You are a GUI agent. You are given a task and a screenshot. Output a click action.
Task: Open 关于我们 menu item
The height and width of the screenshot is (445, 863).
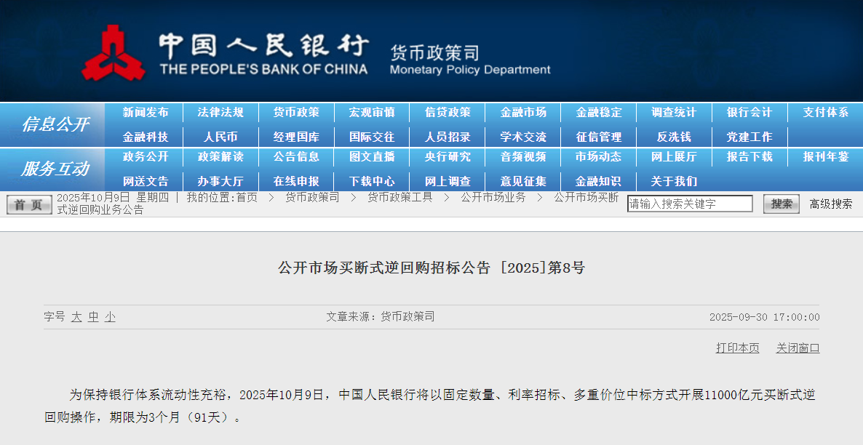(674, 181)
